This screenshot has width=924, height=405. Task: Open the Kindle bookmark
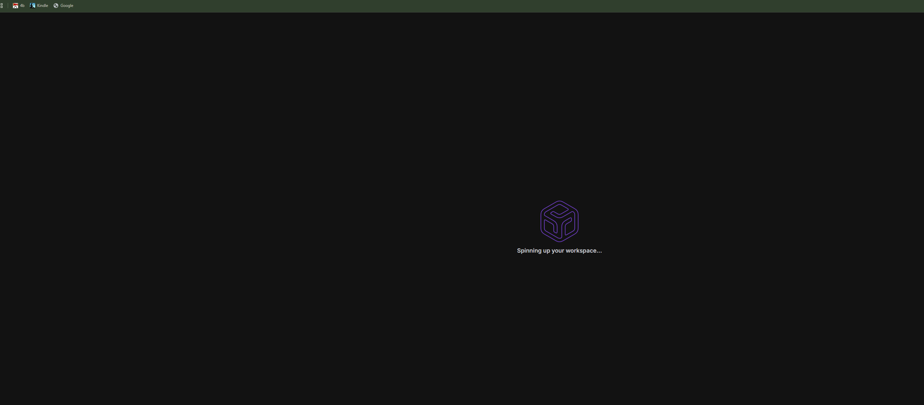click(39, 5)
